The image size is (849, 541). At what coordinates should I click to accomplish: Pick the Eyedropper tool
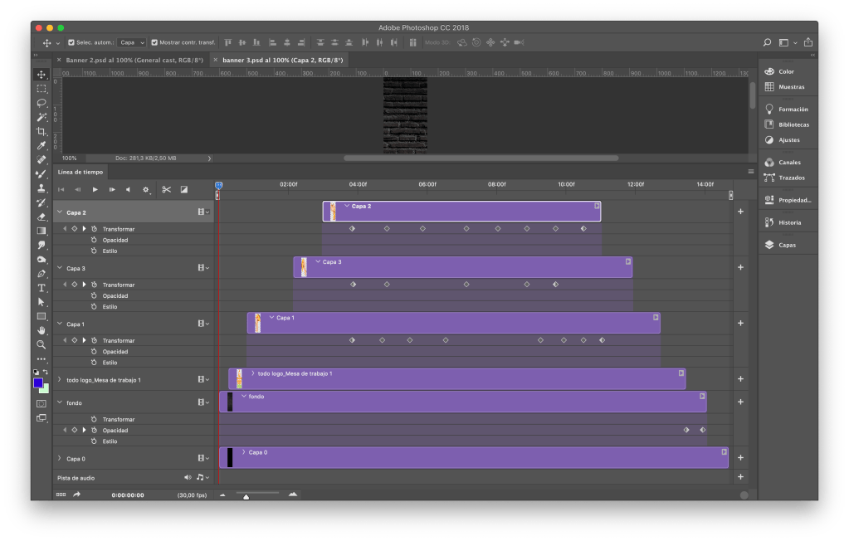41,145
